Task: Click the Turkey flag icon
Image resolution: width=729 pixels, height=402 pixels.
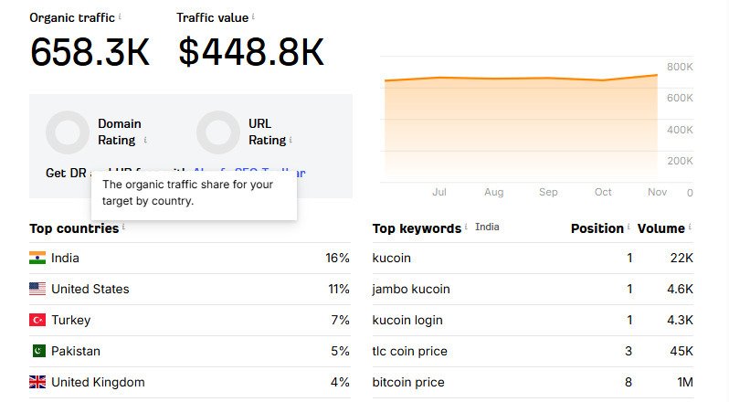Action: [x=37, y=320]
